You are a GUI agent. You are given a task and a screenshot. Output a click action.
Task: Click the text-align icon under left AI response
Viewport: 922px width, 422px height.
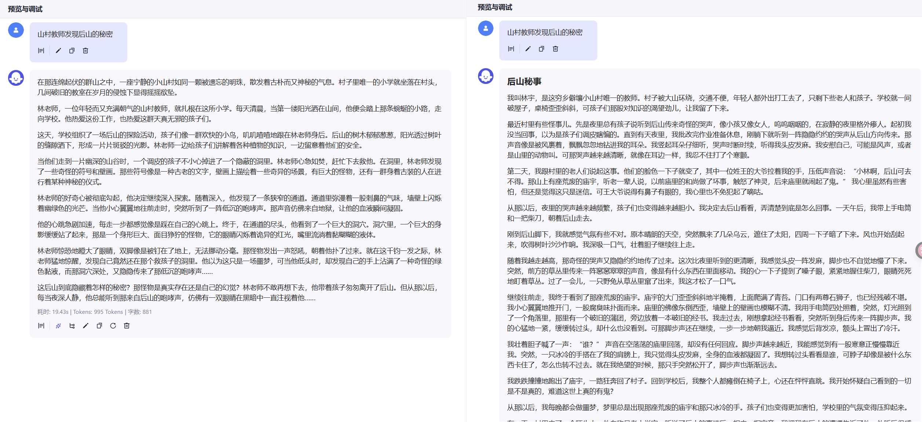41,326
